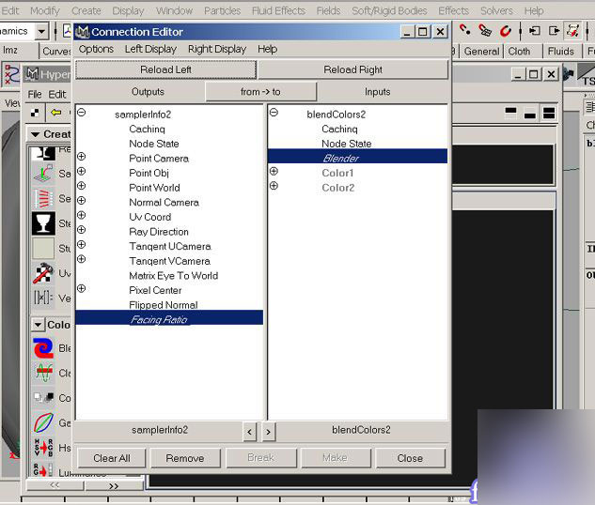Open the Right Display menu
The height and width of the screenshot is (505, 595).
pos(217,49)
